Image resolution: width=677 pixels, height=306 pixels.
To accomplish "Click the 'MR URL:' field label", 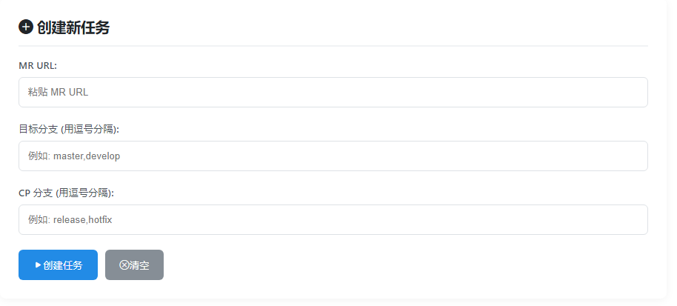I will click(x=38, y=65).
